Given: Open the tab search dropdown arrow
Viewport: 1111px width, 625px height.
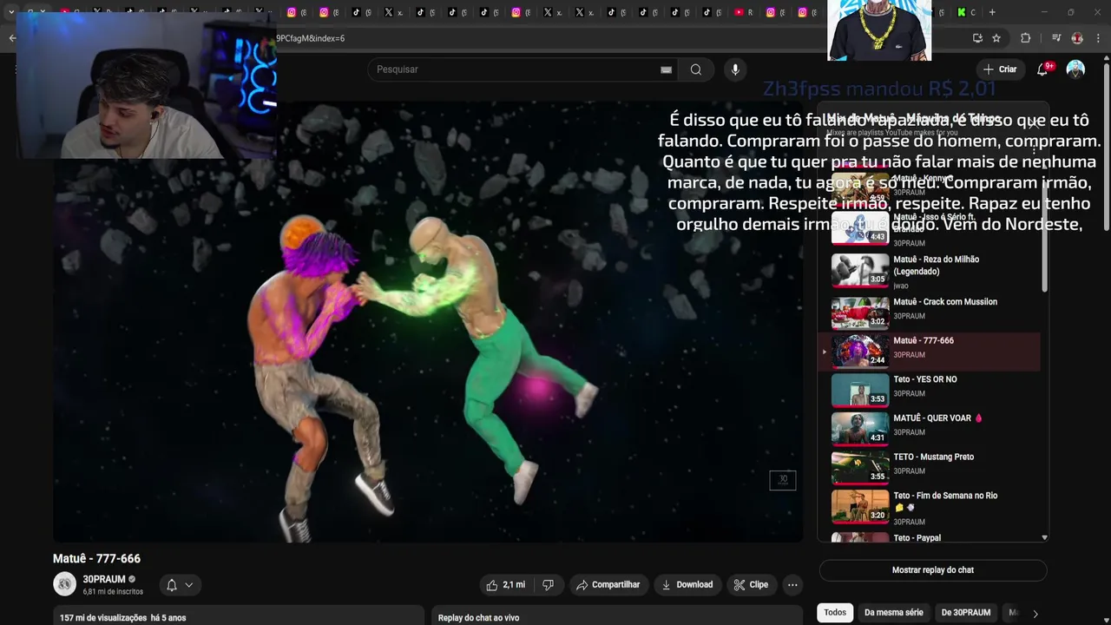Looking at the screenshot, I should [x=11, y=12].
